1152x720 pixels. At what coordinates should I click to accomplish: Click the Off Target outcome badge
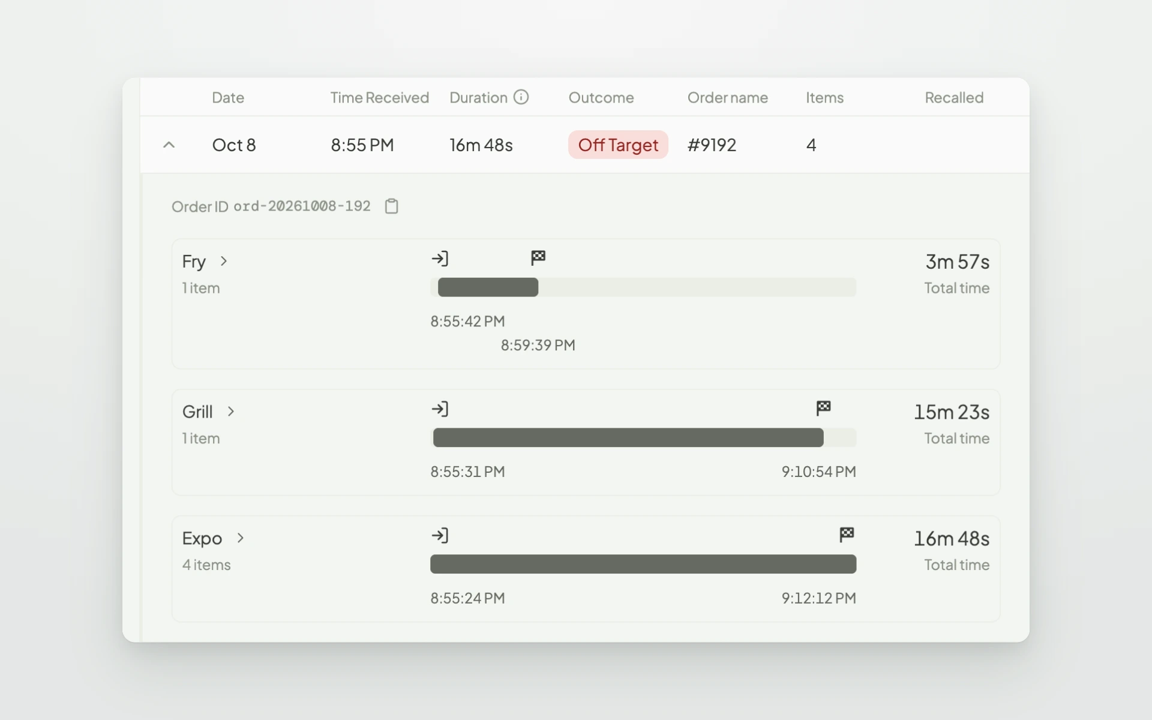pyautogui.click(x=618, y=145)
